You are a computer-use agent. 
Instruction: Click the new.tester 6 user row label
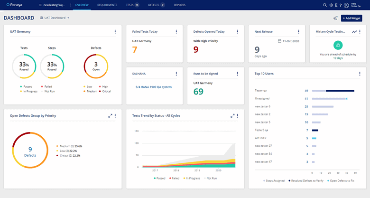coord(263,106)
